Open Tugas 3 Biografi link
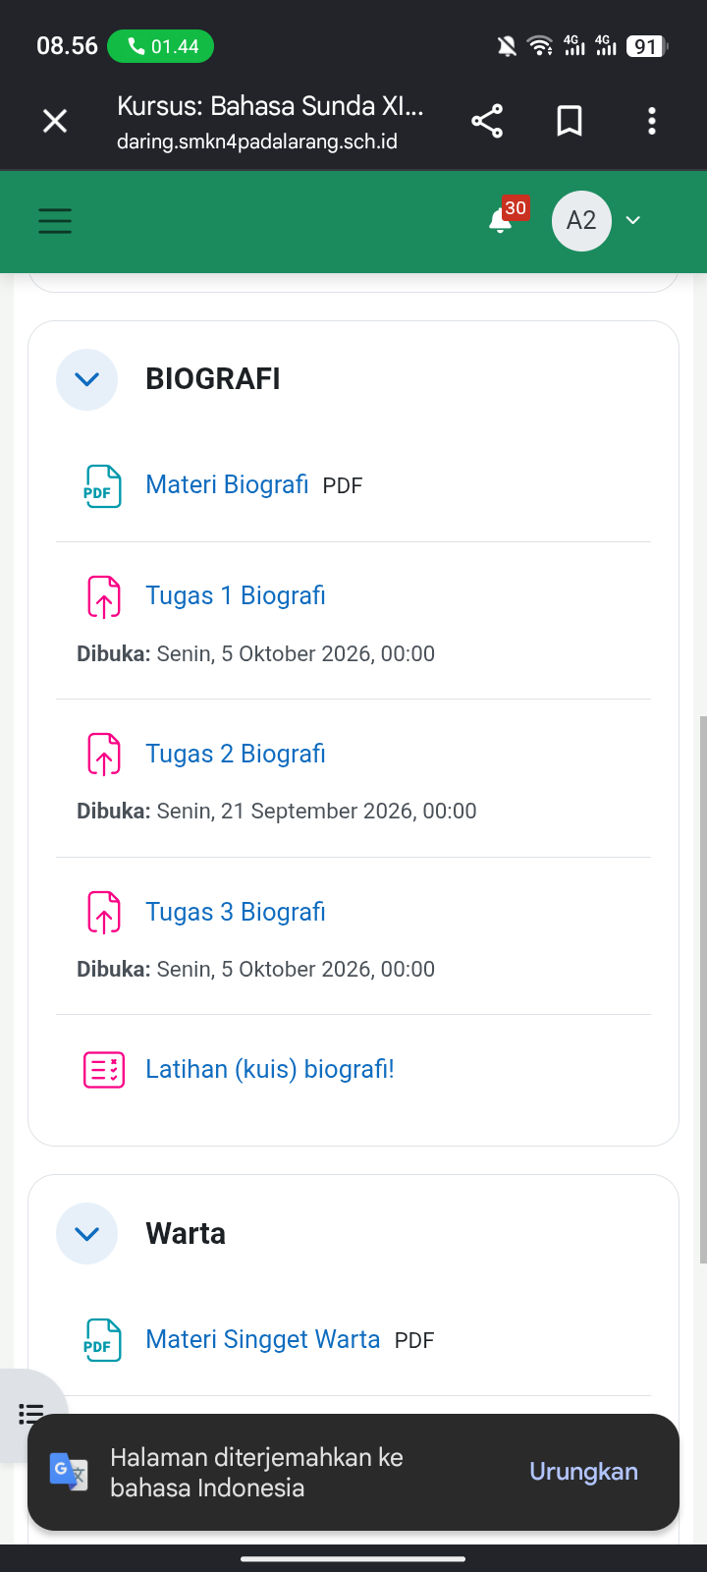Image resolution: width=707 pixels, height=1572 pixels. point(236,912)
